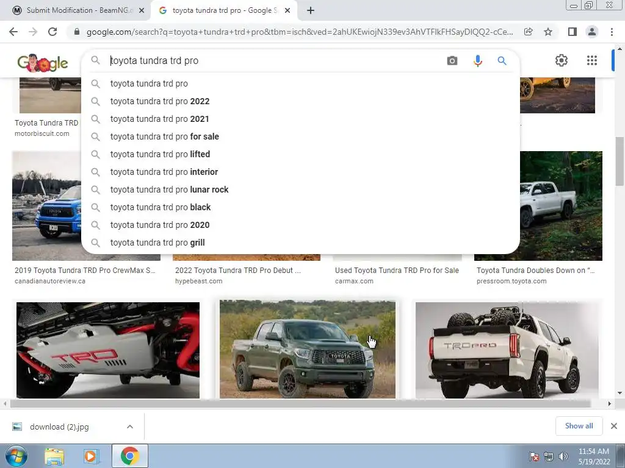Open the Windows Start menu
Screen dimensions: 625x468
tap(16, 456)
